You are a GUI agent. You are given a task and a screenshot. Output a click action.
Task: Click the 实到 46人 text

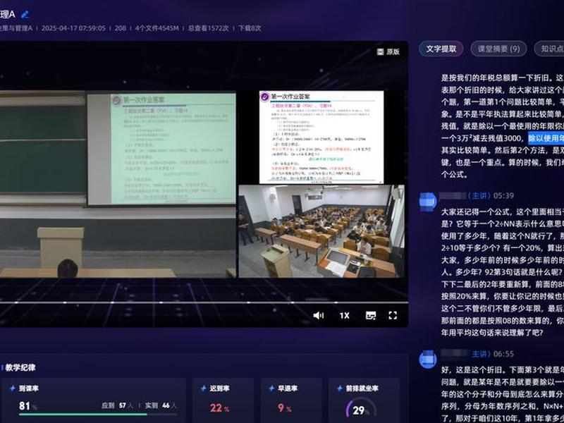161,406
